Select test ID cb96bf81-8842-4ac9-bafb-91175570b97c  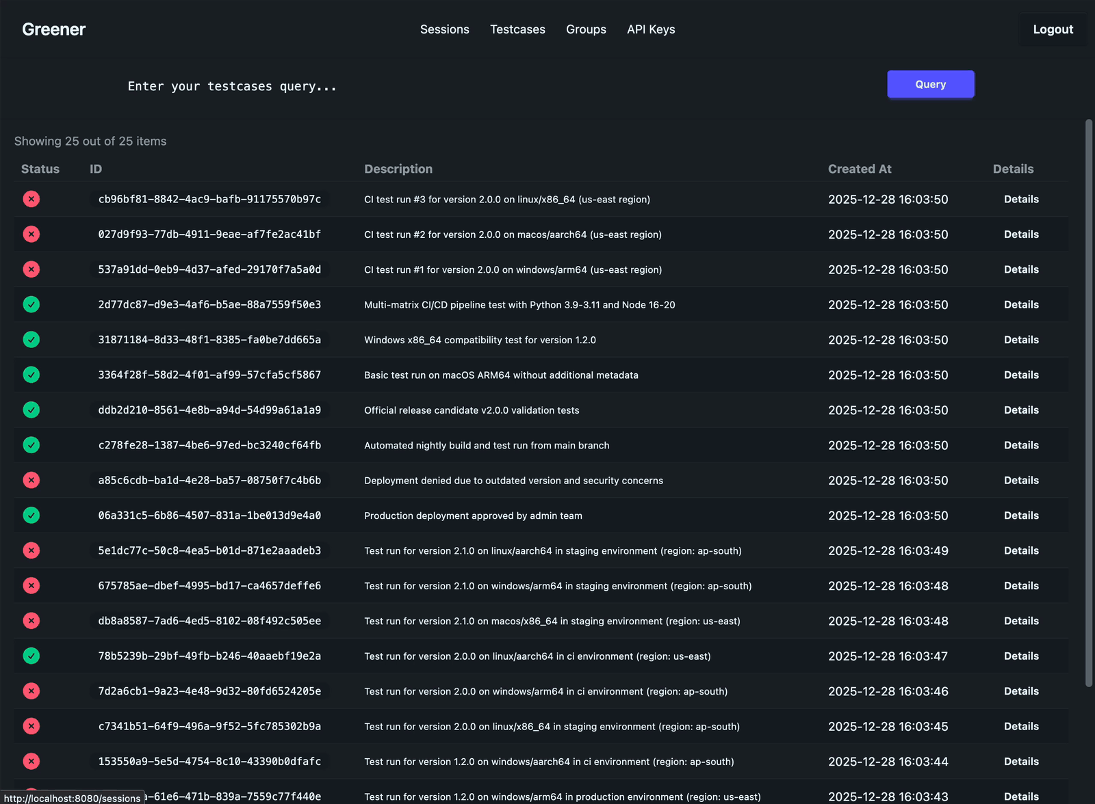coord(209,199)
